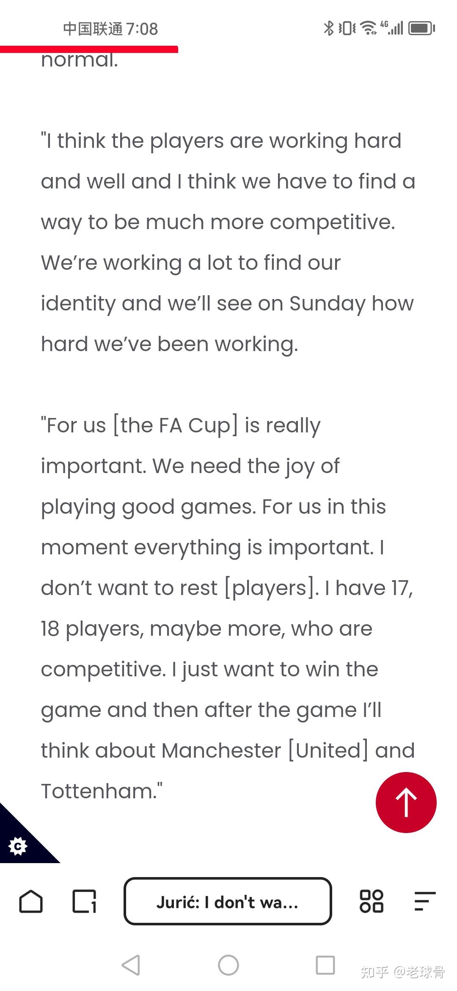Tap the 4G cellular signal indicator
This screenshot has width=457, height=991.
click(x=392, y=28)
